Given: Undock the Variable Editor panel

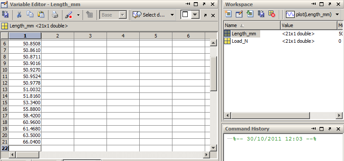Looking at the screenshot, I should tap(204, 4).
